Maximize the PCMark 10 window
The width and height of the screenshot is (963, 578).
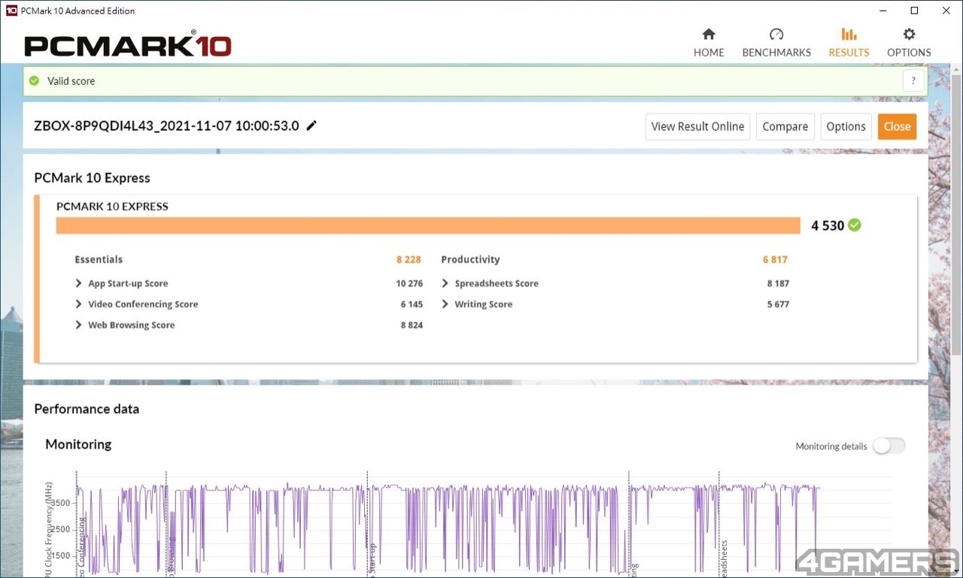914,11
